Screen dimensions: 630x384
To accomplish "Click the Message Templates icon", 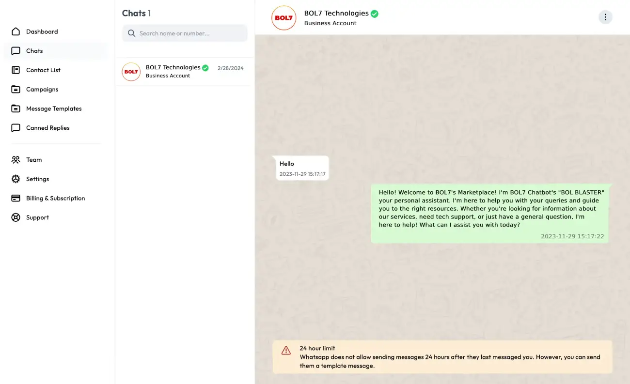I will pos(16,109).
